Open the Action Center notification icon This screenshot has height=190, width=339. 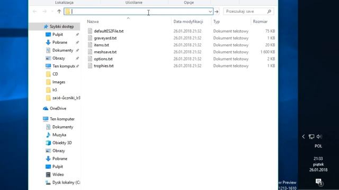[319, 182]
